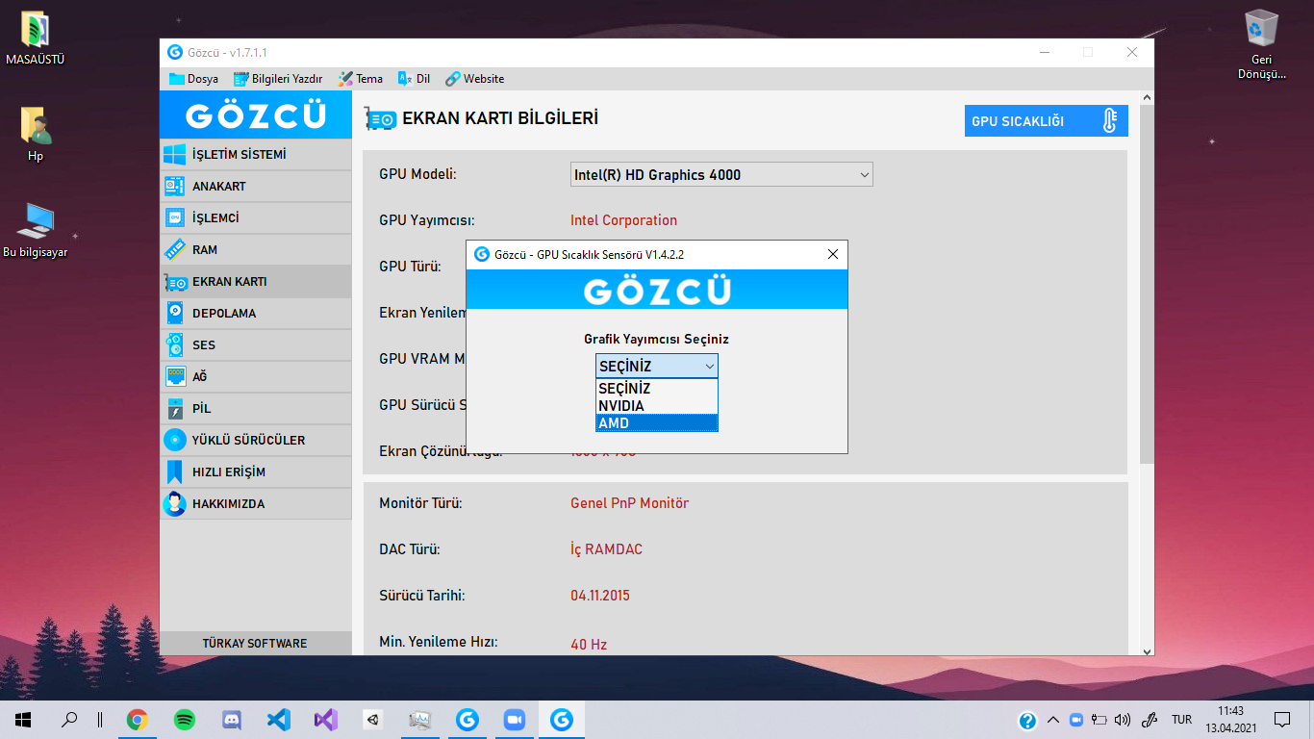Click the Sürücü Tarihi label
The height and width of the screenshot is (739, 1314).
(x=422, y=596)
